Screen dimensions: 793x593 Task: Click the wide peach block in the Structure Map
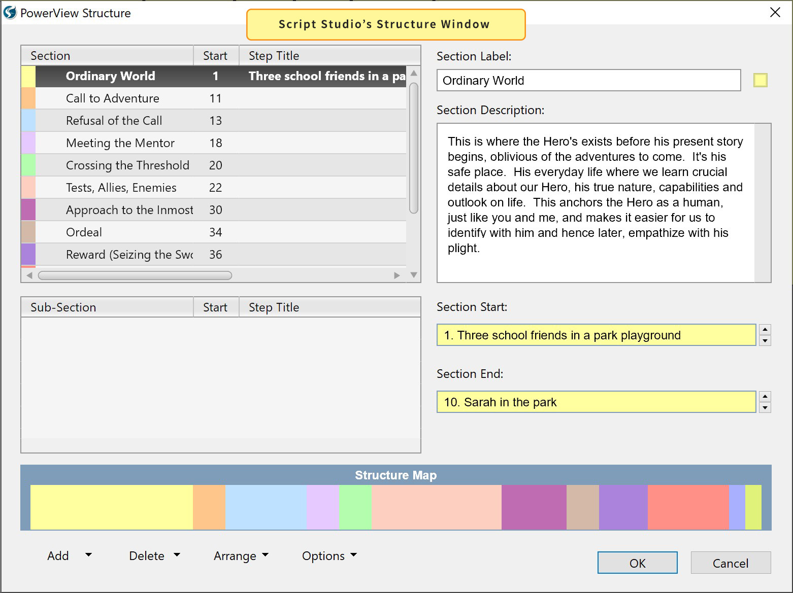(437, 507)
